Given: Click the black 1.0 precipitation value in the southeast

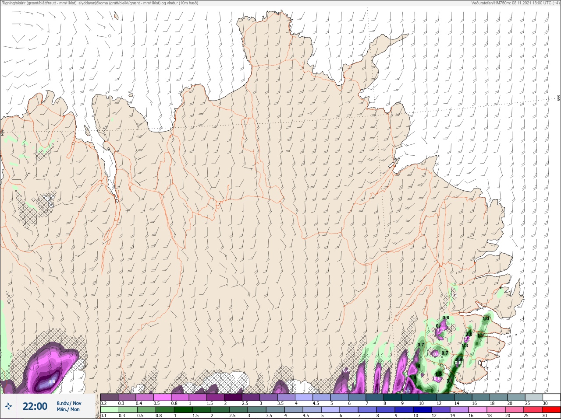Looking at the screenshot, I should pyautogui.click(x=486, y=318).
